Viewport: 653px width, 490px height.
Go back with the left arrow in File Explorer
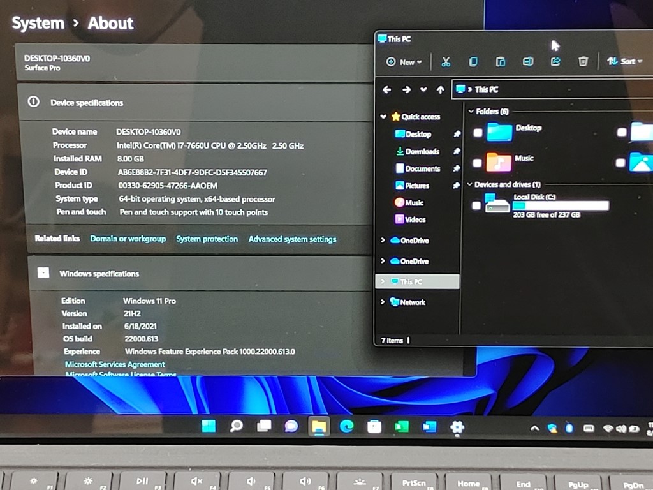point(386,89)
